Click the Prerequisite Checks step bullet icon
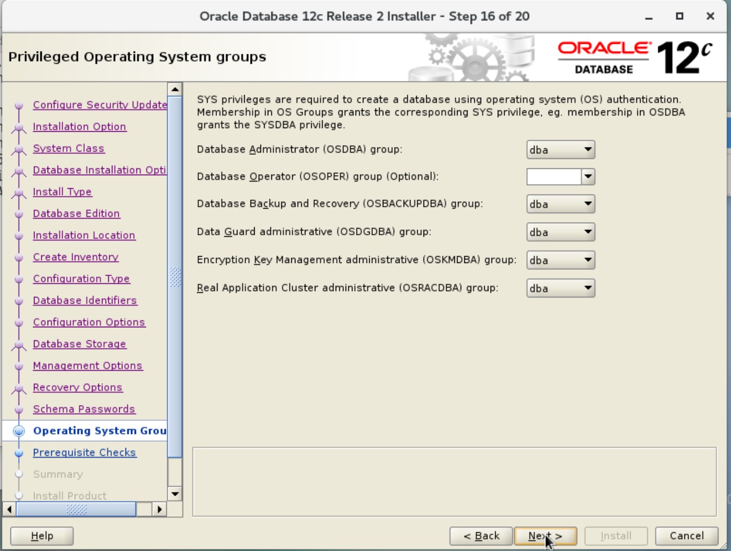 (19, 453)
